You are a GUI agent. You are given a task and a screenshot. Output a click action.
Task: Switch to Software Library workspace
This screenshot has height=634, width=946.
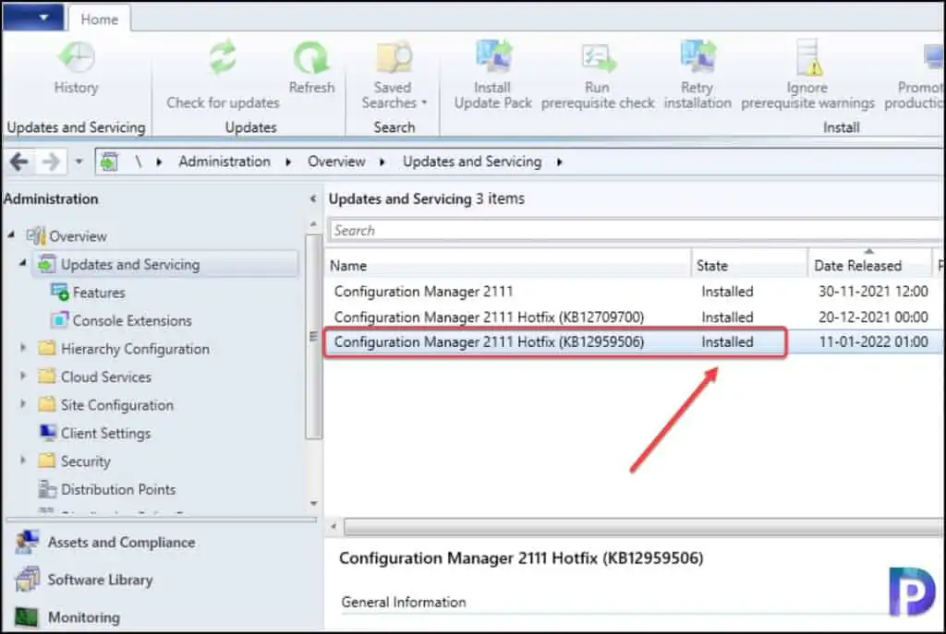pyautogui.click(x=100, y=580)
